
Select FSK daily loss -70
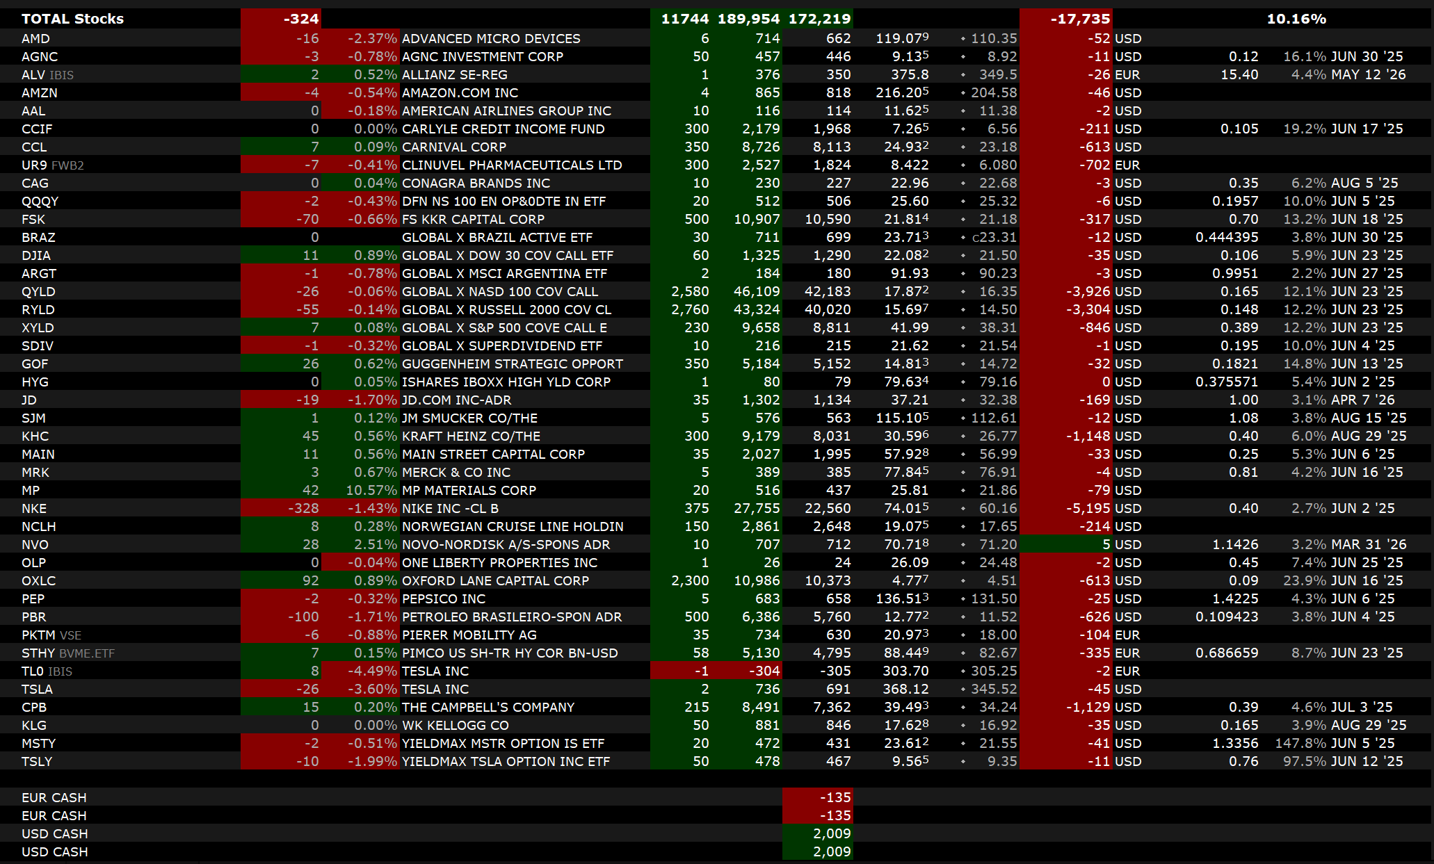point(307,219)
